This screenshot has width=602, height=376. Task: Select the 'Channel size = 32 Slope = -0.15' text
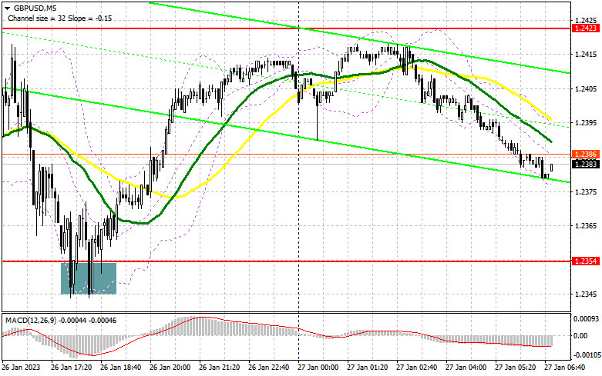pyautogui.click(x=59, y=18)
